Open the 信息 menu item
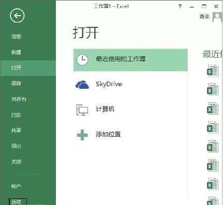 (x=16, y=37)
